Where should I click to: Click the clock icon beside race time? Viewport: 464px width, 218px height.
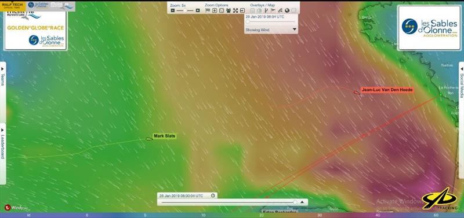pos(213,195)
